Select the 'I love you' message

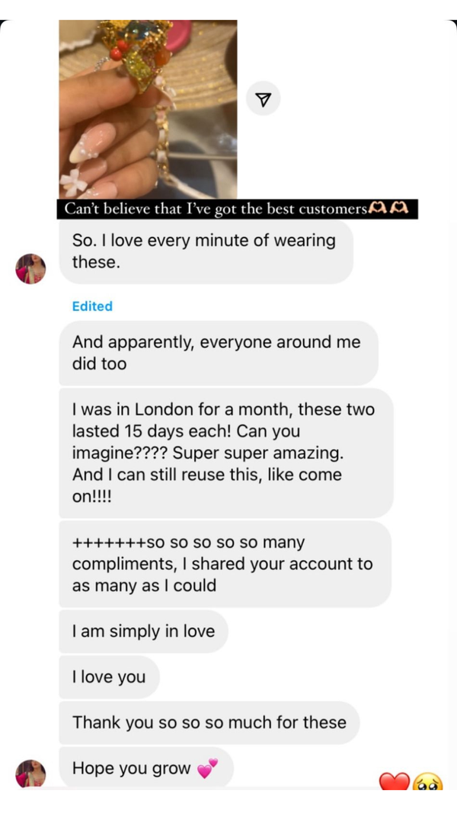pyautogui.click(x=109, y=677)
